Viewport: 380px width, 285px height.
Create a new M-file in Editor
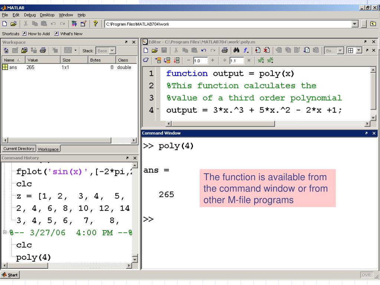pyautogui.click(x=145, y=50)
